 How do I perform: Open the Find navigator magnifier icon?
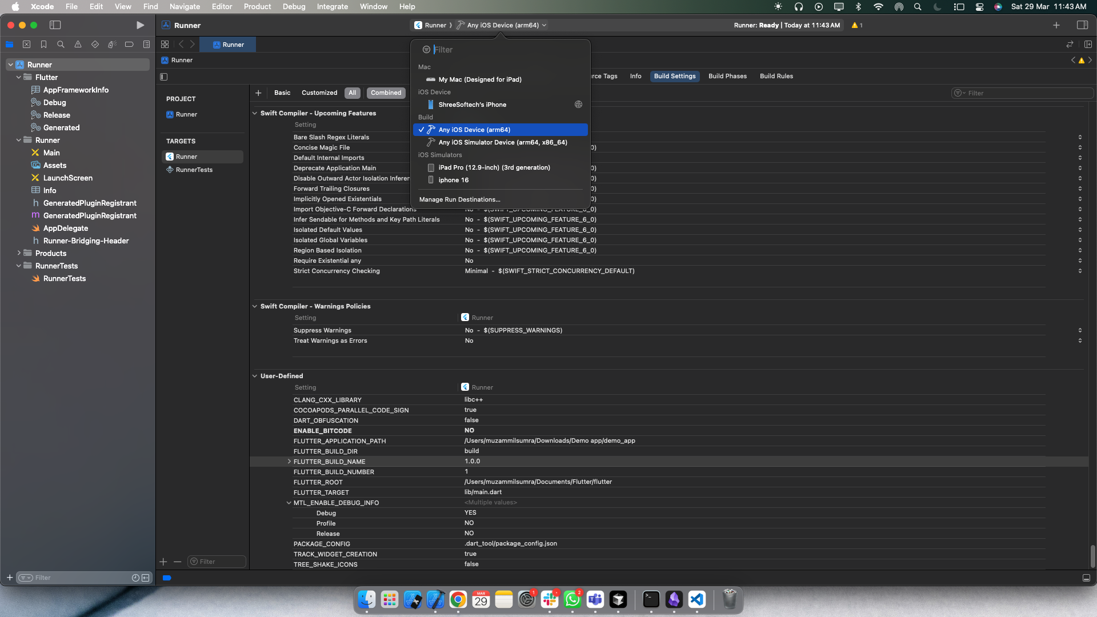pyautogui.click(x=61, y=45)
